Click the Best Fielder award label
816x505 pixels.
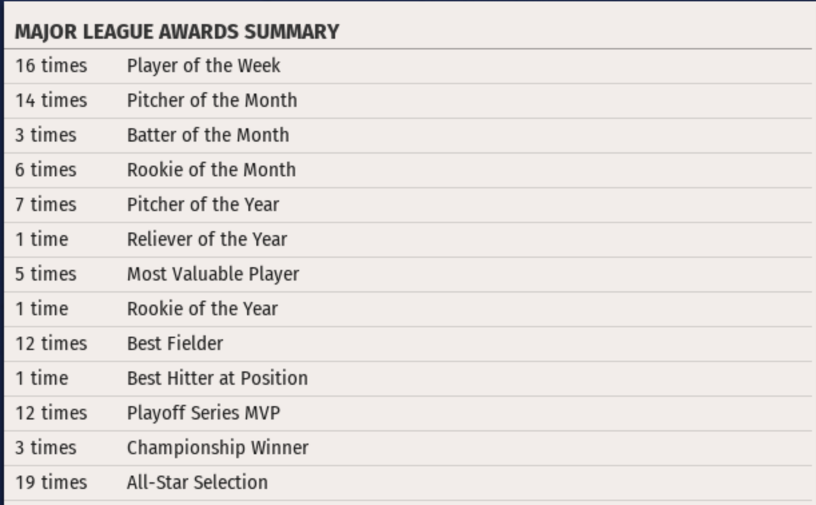175,343
